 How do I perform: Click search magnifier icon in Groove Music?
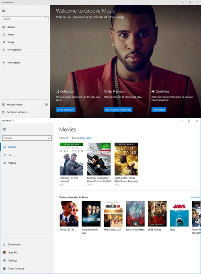click(x=46, y=19)
